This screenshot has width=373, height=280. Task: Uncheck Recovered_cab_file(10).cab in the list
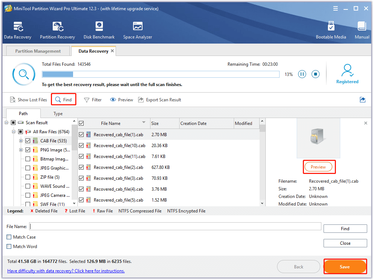[x=81, y=145]
